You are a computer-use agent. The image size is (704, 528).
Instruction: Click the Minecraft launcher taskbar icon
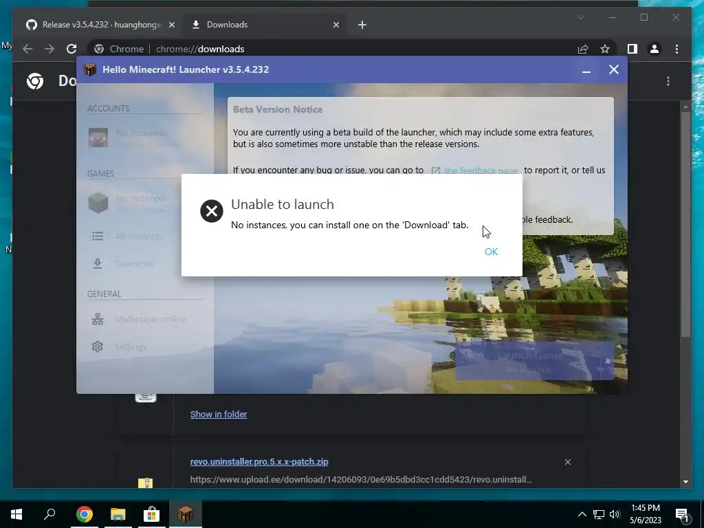(x=185, y=514)
